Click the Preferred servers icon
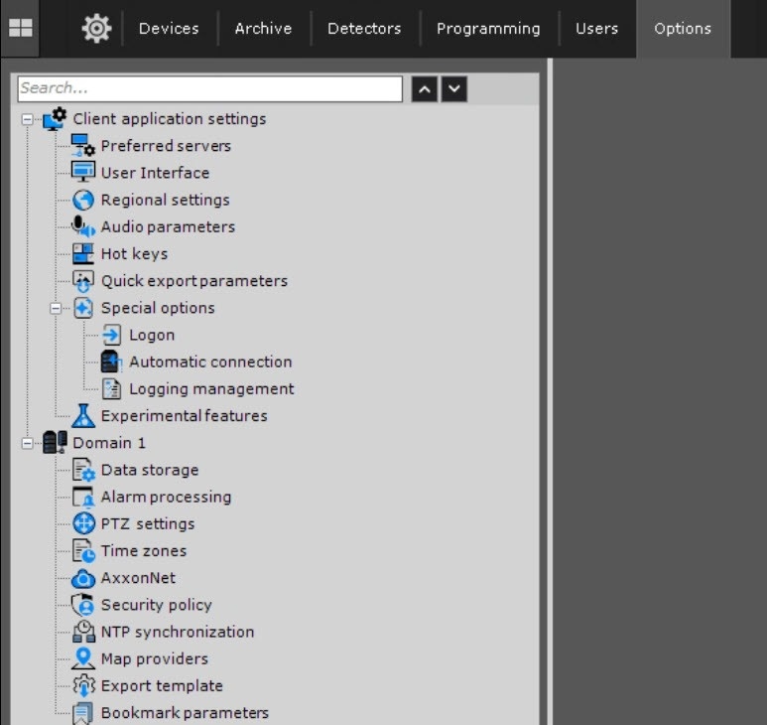 click(x=82, y=145)
